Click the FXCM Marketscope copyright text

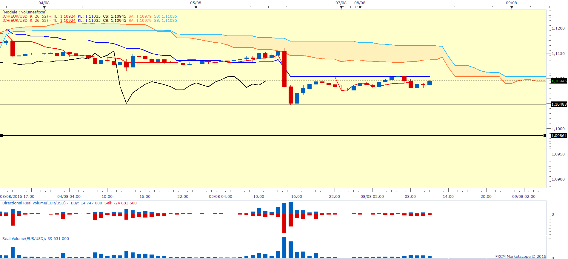[521, 256]
